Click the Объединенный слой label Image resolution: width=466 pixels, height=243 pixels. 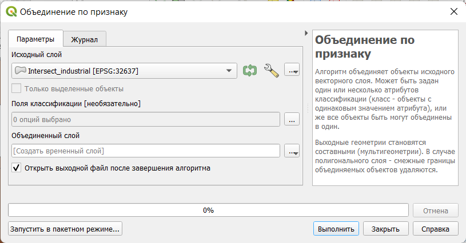pyautogui.click(x=46, y=135)
